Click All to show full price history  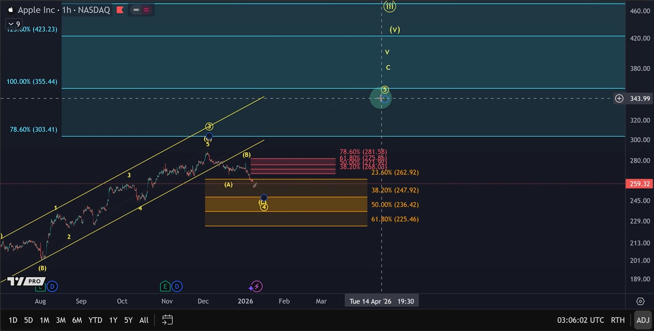pyautogui.click(x=144, y=320)
